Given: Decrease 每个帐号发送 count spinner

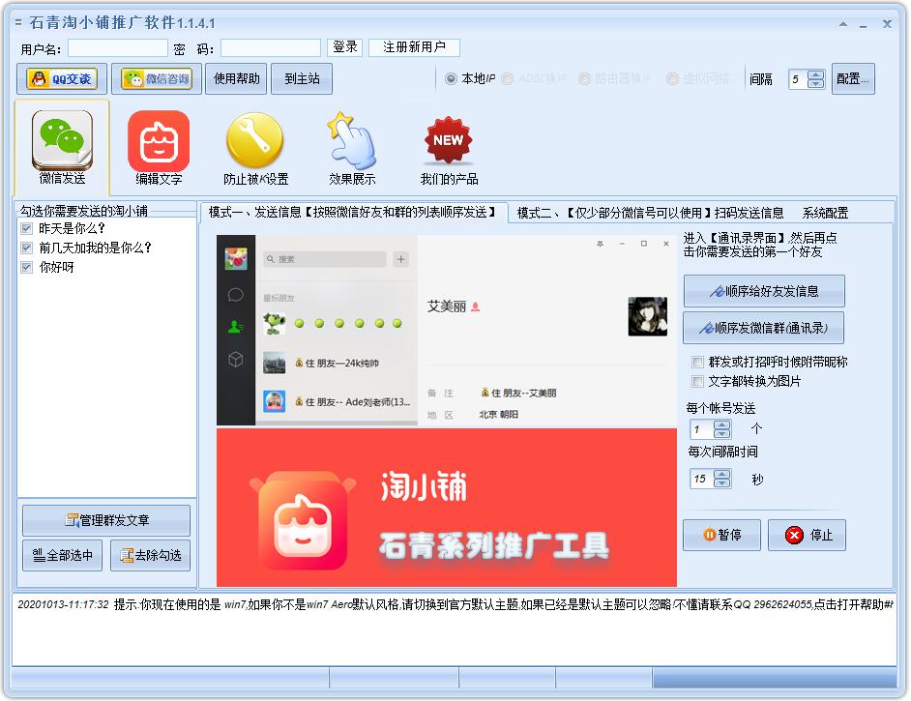Looking at the screenshot, I should coord(721,434).
